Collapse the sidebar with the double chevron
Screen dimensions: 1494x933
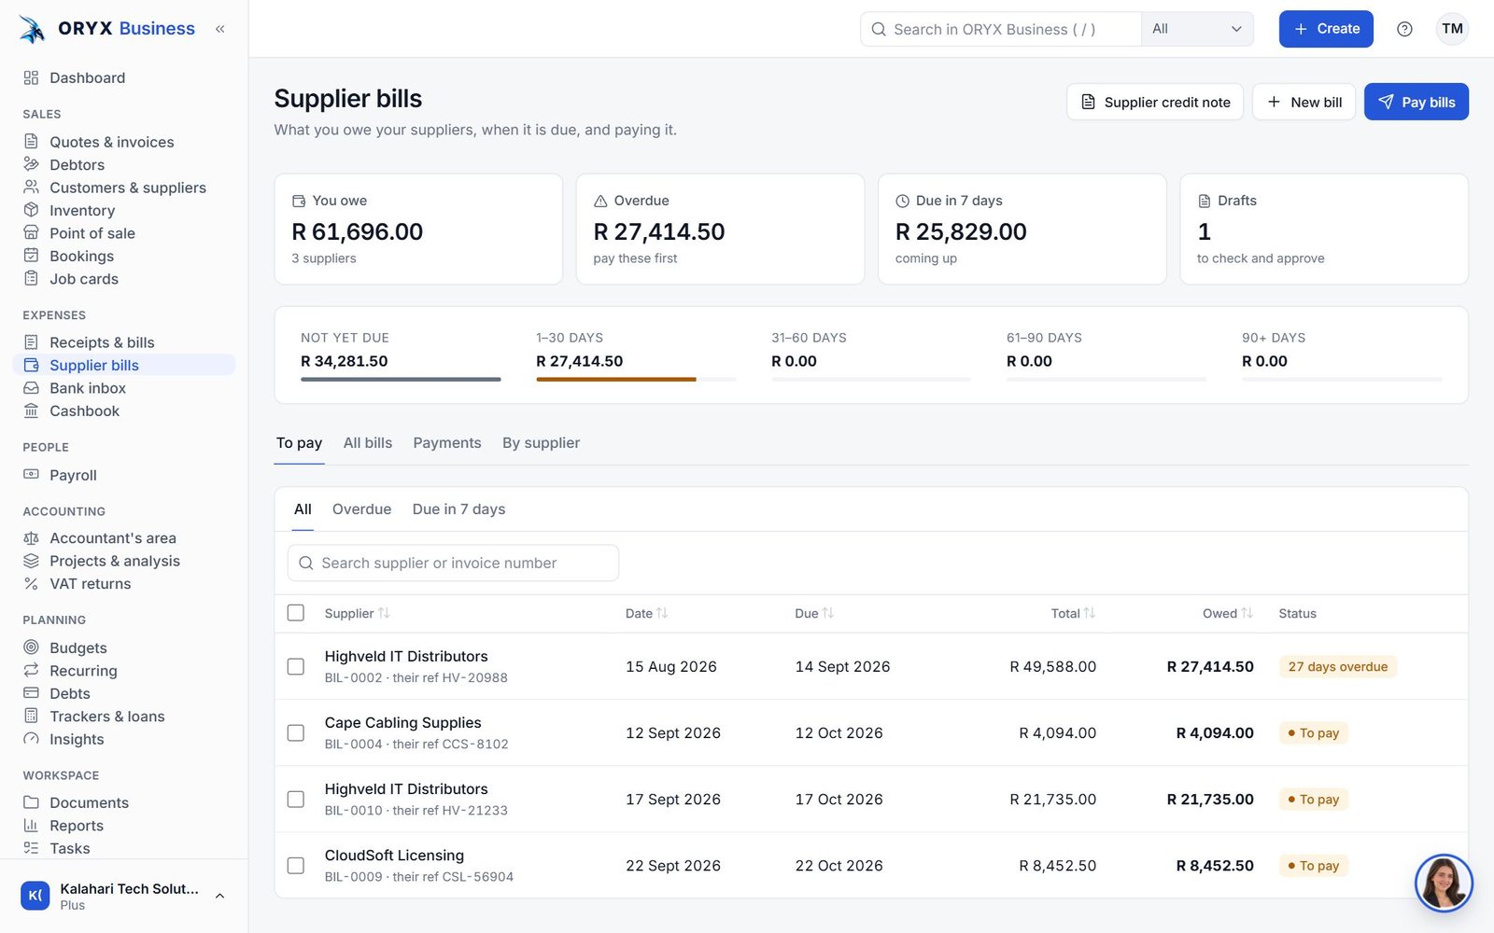click(220, 29)
